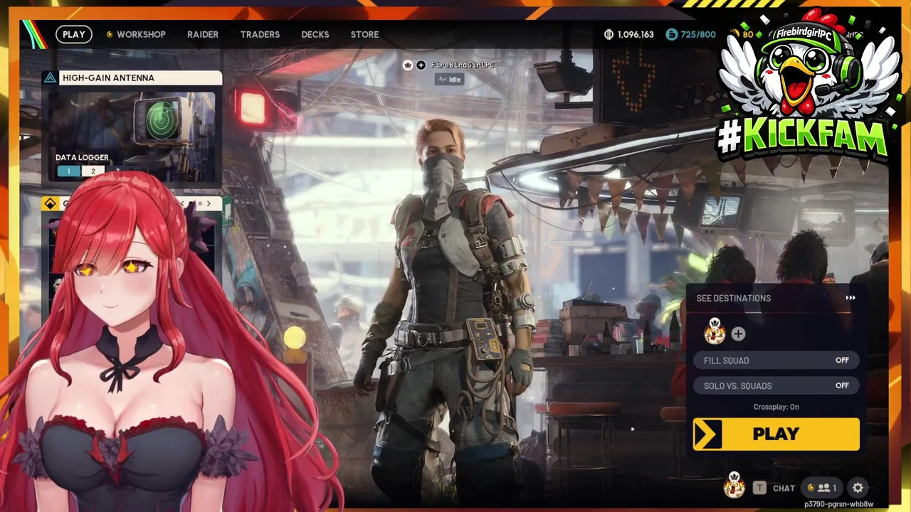Select Data Logger step 1
The height and width of the screenshot is (512, 911).
(68, 171)
